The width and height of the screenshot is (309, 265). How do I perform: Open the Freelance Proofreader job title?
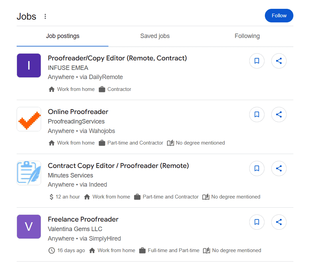[83, 219]
